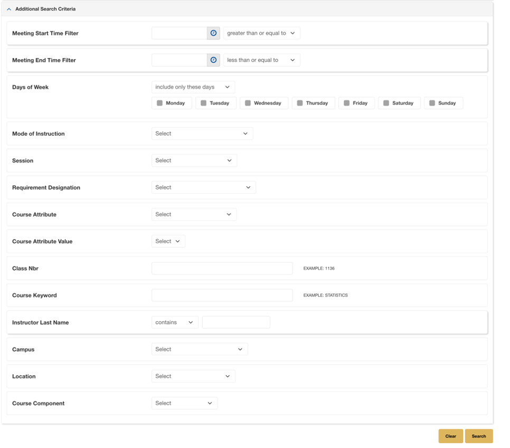Open the include only these days dropdown
Screen dimensions: 510x448
[193, 87]
